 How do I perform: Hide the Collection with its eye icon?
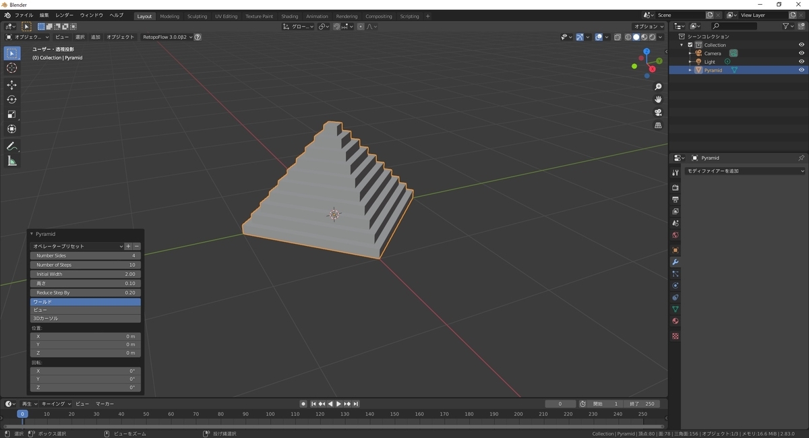802,45
